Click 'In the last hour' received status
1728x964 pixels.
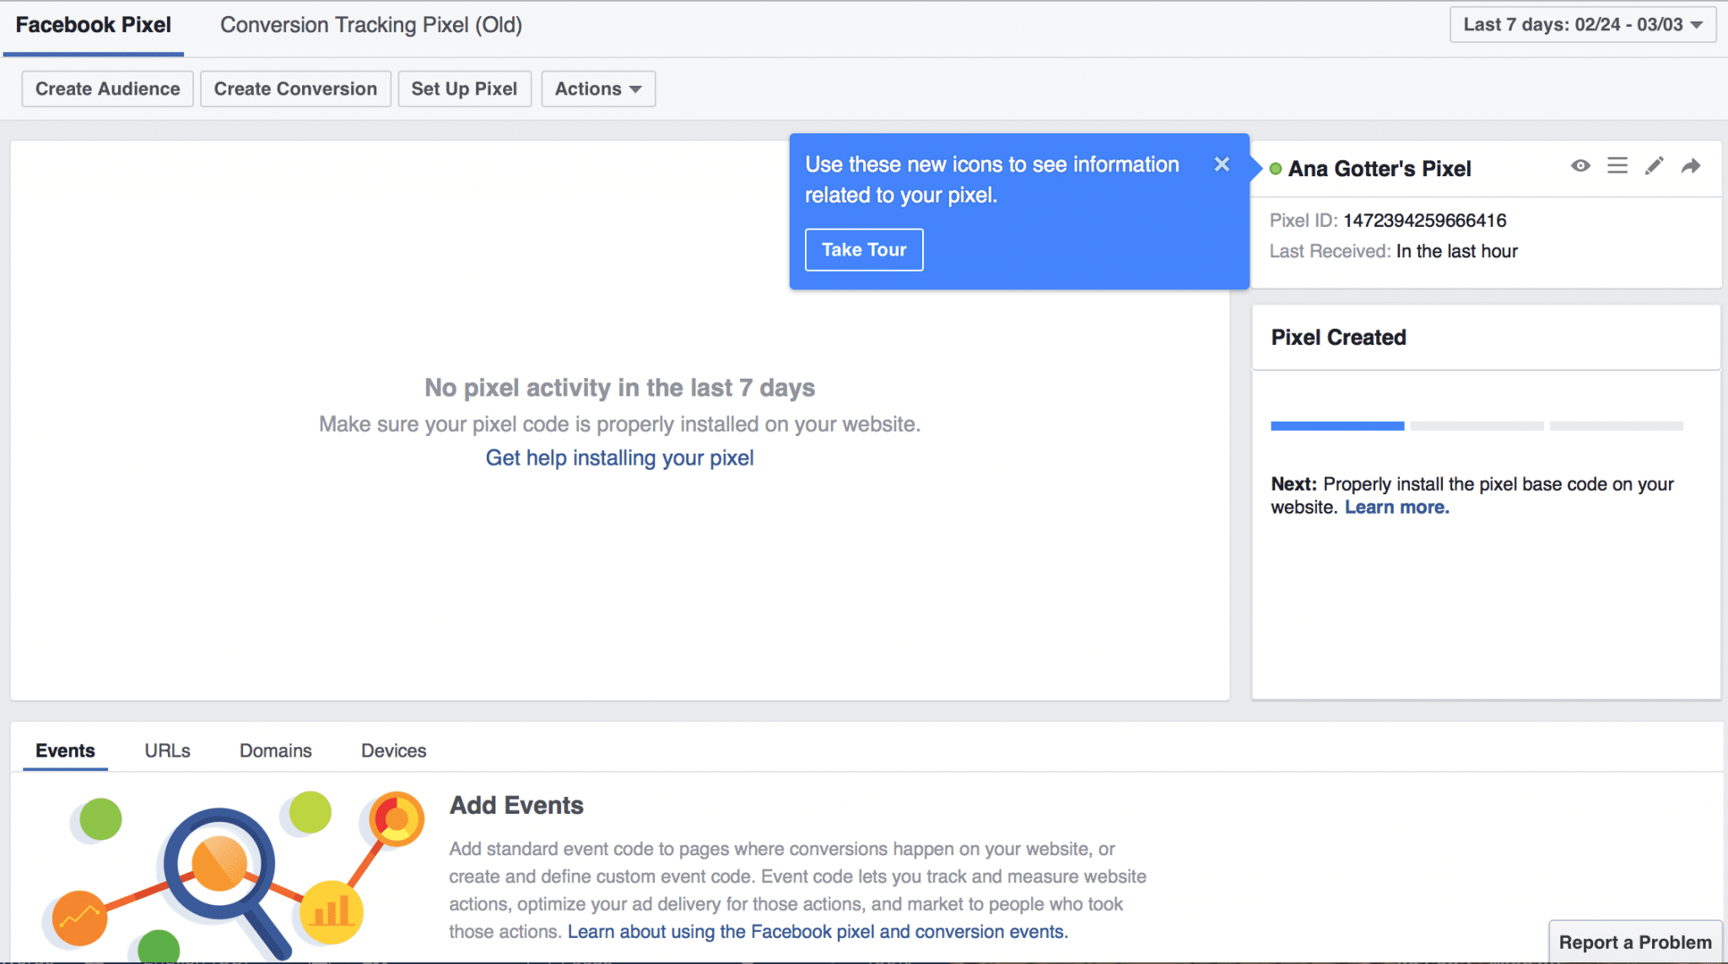click(1456, 251)
